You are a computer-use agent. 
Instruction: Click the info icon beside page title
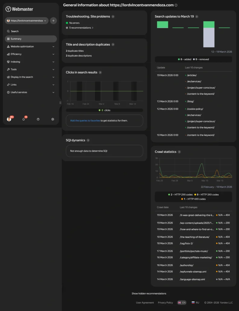tap(176, 5)
